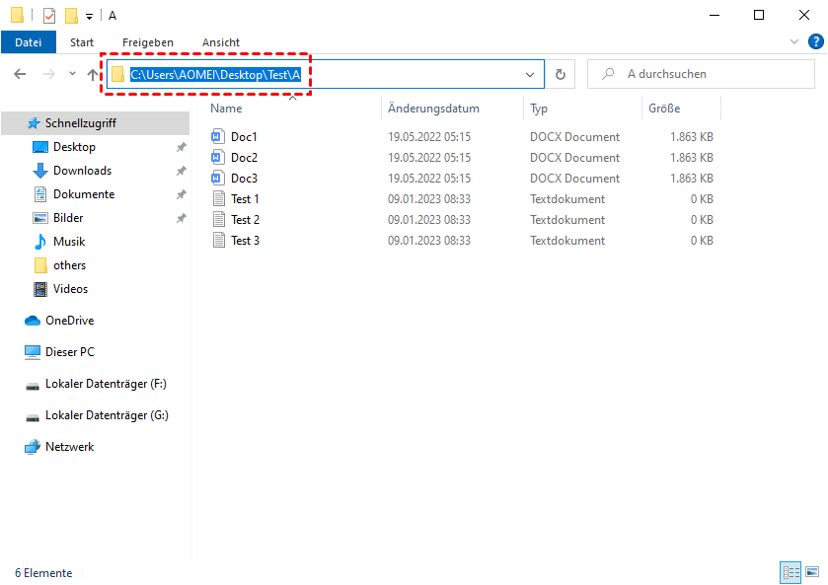Sort by the Typ column header

coord(539,109)
